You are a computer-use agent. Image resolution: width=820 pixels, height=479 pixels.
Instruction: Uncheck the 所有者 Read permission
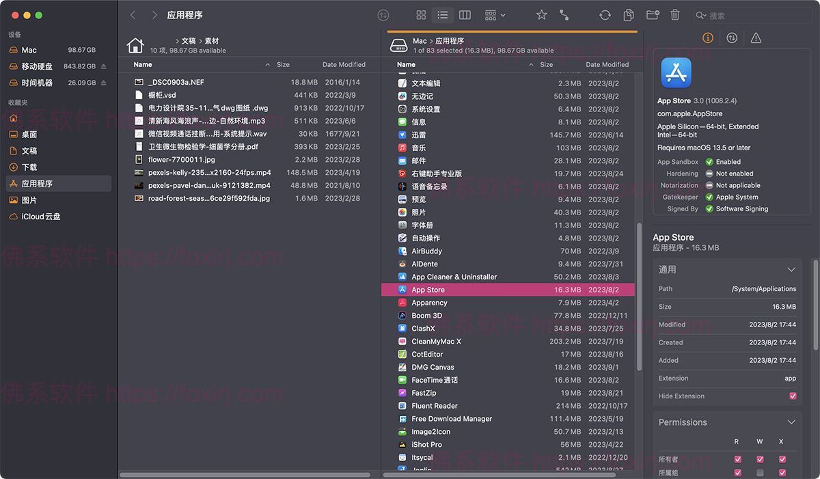pyautogui.click(x=737, y=460)
